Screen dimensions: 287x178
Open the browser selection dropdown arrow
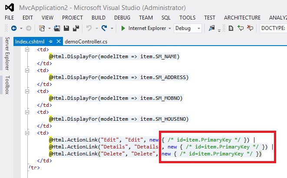[170, 28]
